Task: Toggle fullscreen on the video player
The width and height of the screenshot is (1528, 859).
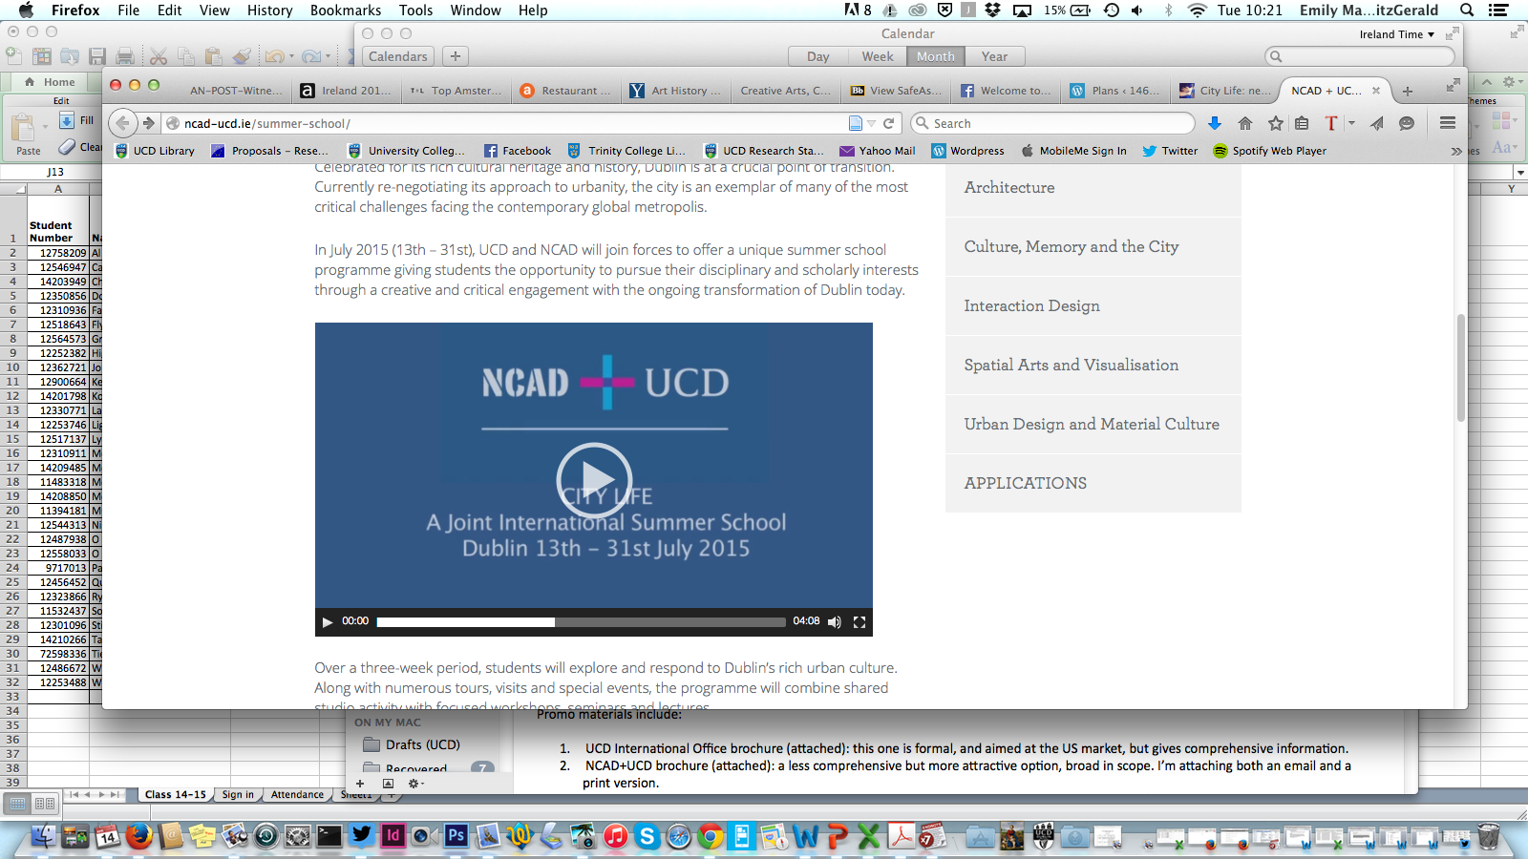Action: (859, 622)
